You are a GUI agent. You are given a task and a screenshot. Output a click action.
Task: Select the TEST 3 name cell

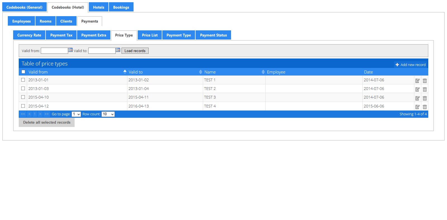coord(234,97)
